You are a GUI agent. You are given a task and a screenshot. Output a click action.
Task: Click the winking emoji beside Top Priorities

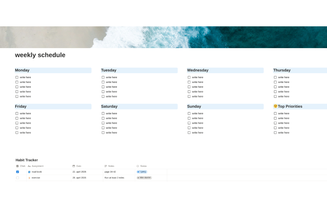[275, 106]
